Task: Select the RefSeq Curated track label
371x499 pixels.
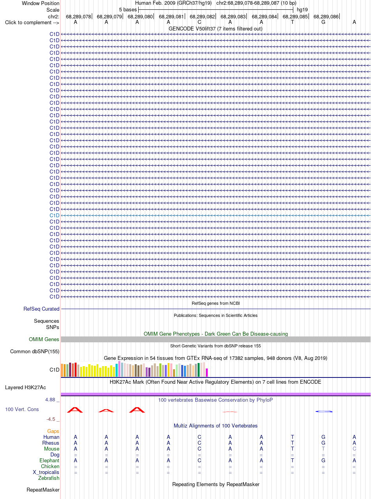Action: click(41, 309)
